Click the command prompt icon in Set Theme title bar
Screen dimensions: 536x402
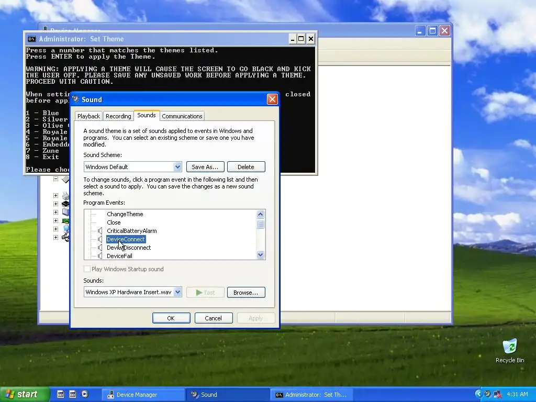point(31,39)
